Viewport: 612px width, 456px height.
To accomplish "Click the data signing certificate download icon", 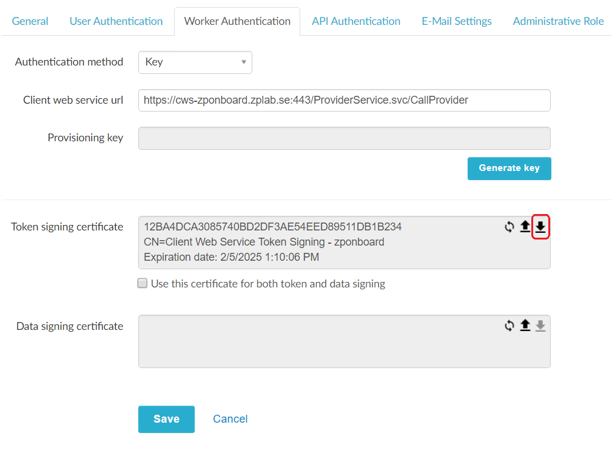I will pyautogui.click(x=540, y=326).
